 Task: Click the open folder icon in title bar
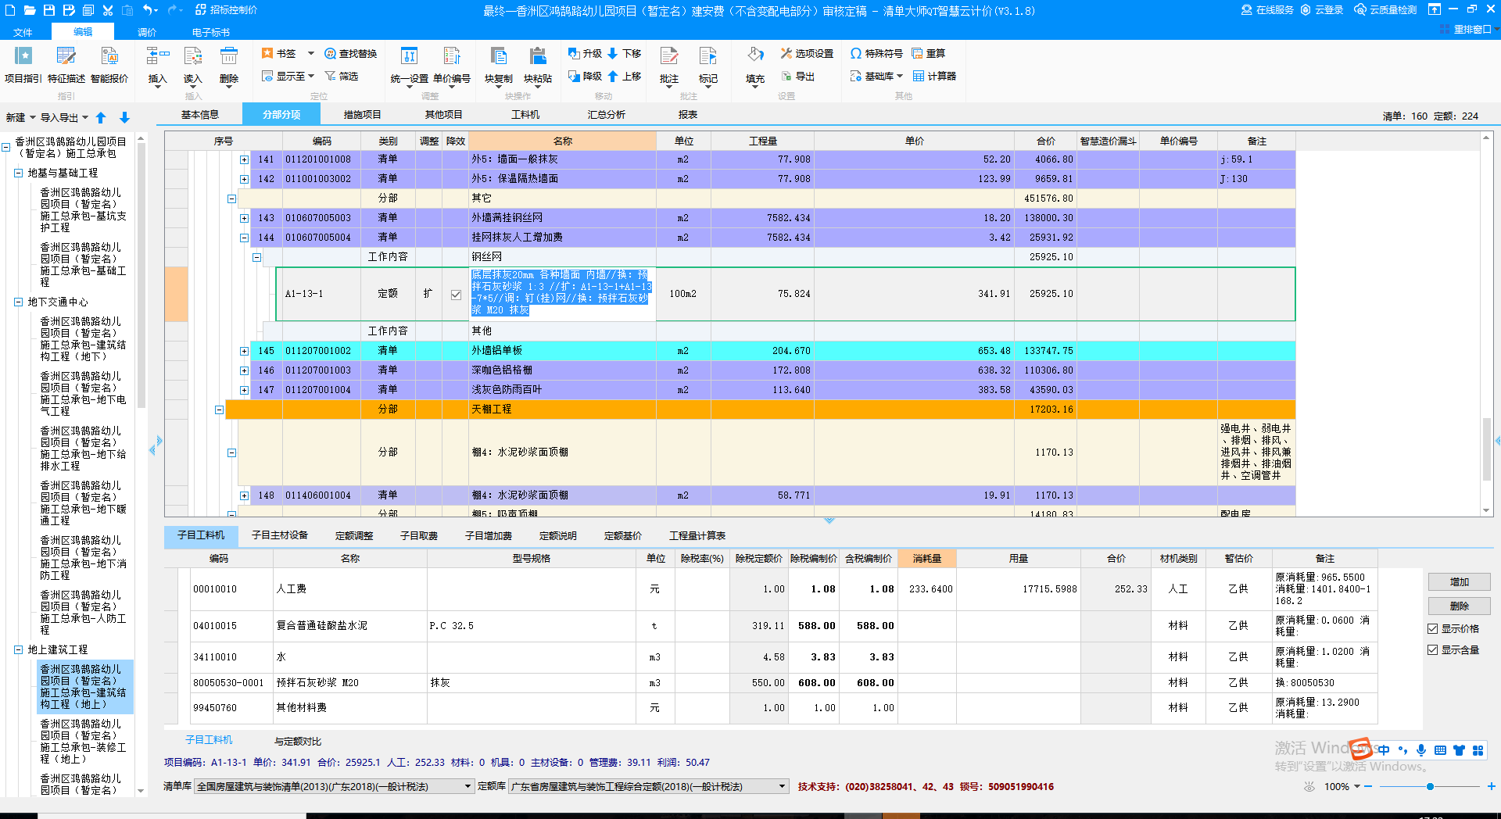(30, 10)
